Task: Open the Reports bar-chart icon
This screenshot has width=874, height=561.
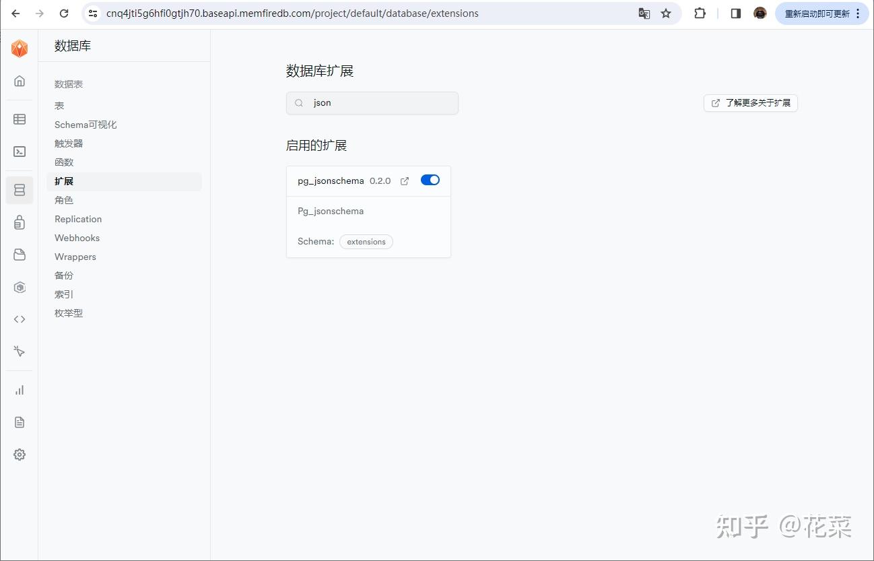Action: [19, 389]
